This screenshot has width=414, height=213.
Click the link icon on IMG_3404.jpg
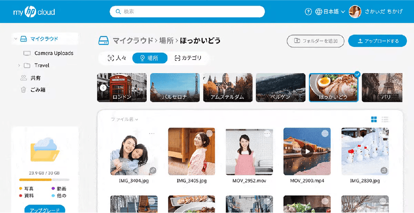[153, 170]
